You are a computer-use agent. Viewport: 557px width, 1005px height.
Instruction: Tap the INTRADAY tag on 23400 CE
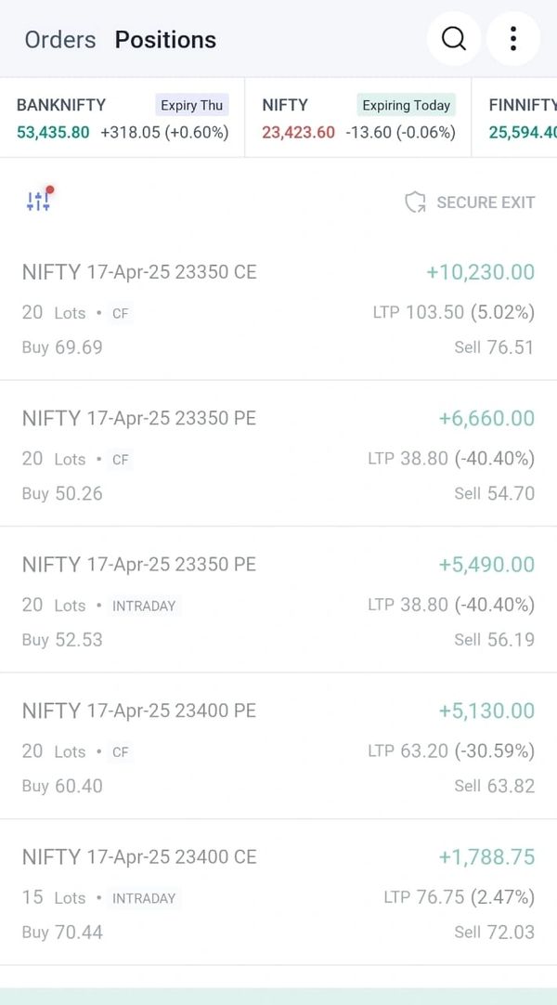click(144, 898)
